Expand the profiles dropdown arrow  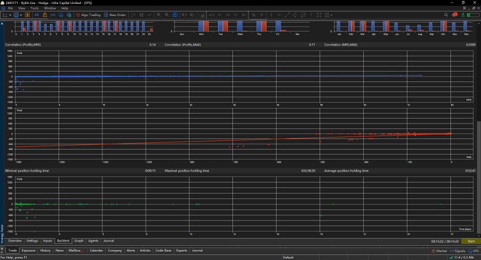pyautogui.click(x=21, y=14)
